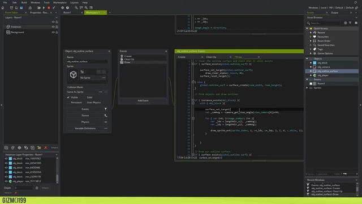Clean the build with the broom icon
362x204 pixels.
[x=54, y=7]
